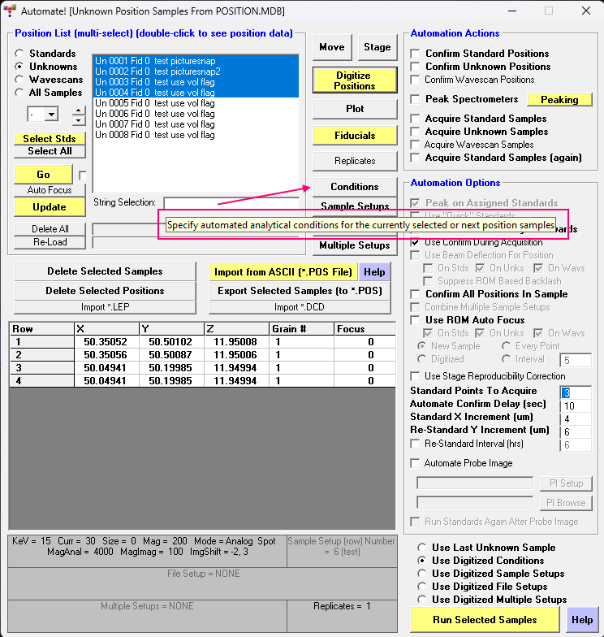Click the Digitize Positions button
Screen dimensions: 604x637
354,80
